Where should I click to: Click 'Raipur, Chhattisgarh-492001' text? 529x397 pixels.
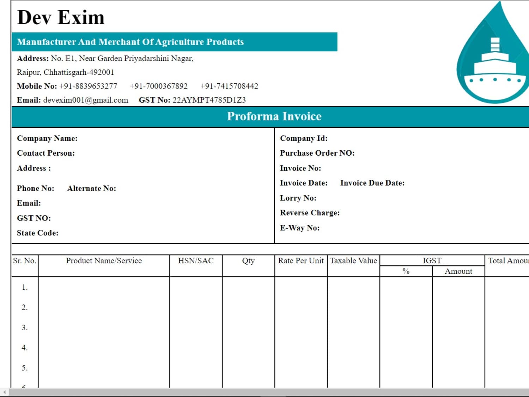(x=65, y=72)
